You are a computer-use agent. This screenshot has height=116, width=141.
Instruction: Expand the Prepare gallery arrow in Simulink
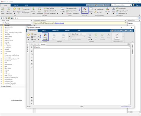(x=70, y=37)
